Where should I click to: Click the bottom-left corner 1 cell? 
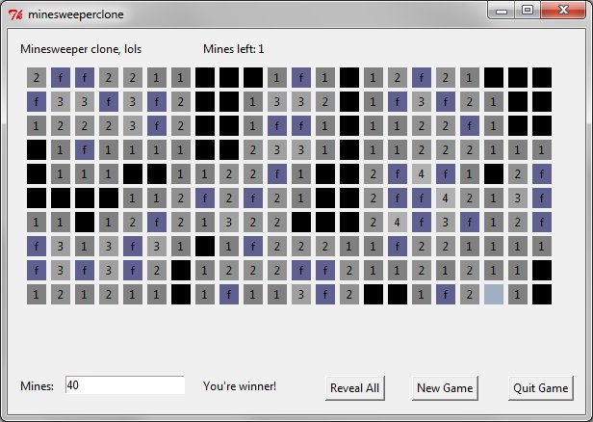[x=37, y=295]
